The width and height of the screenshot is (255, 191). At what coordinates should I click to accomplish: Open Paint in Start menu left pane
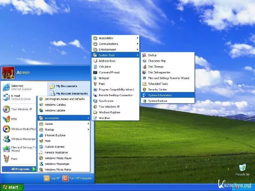pyautogui.click(x=10, y=159)
